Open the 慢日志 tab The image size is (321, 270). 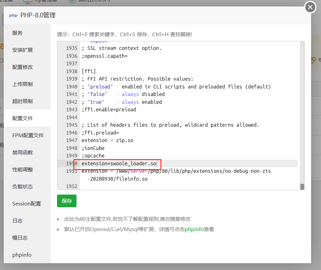[20, 238]
